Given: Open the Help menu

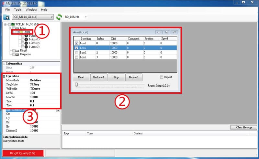Looking at the screenshot, I should pos(44,10).
